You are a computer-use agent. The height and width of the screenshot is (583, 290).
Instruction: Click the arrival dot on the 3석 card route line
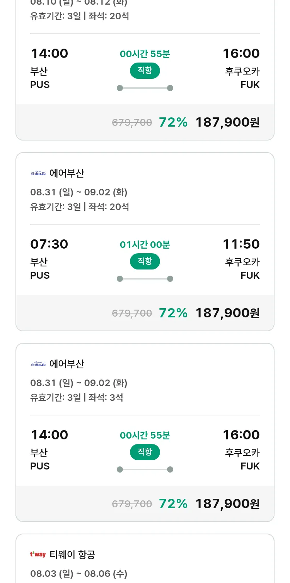170,469
